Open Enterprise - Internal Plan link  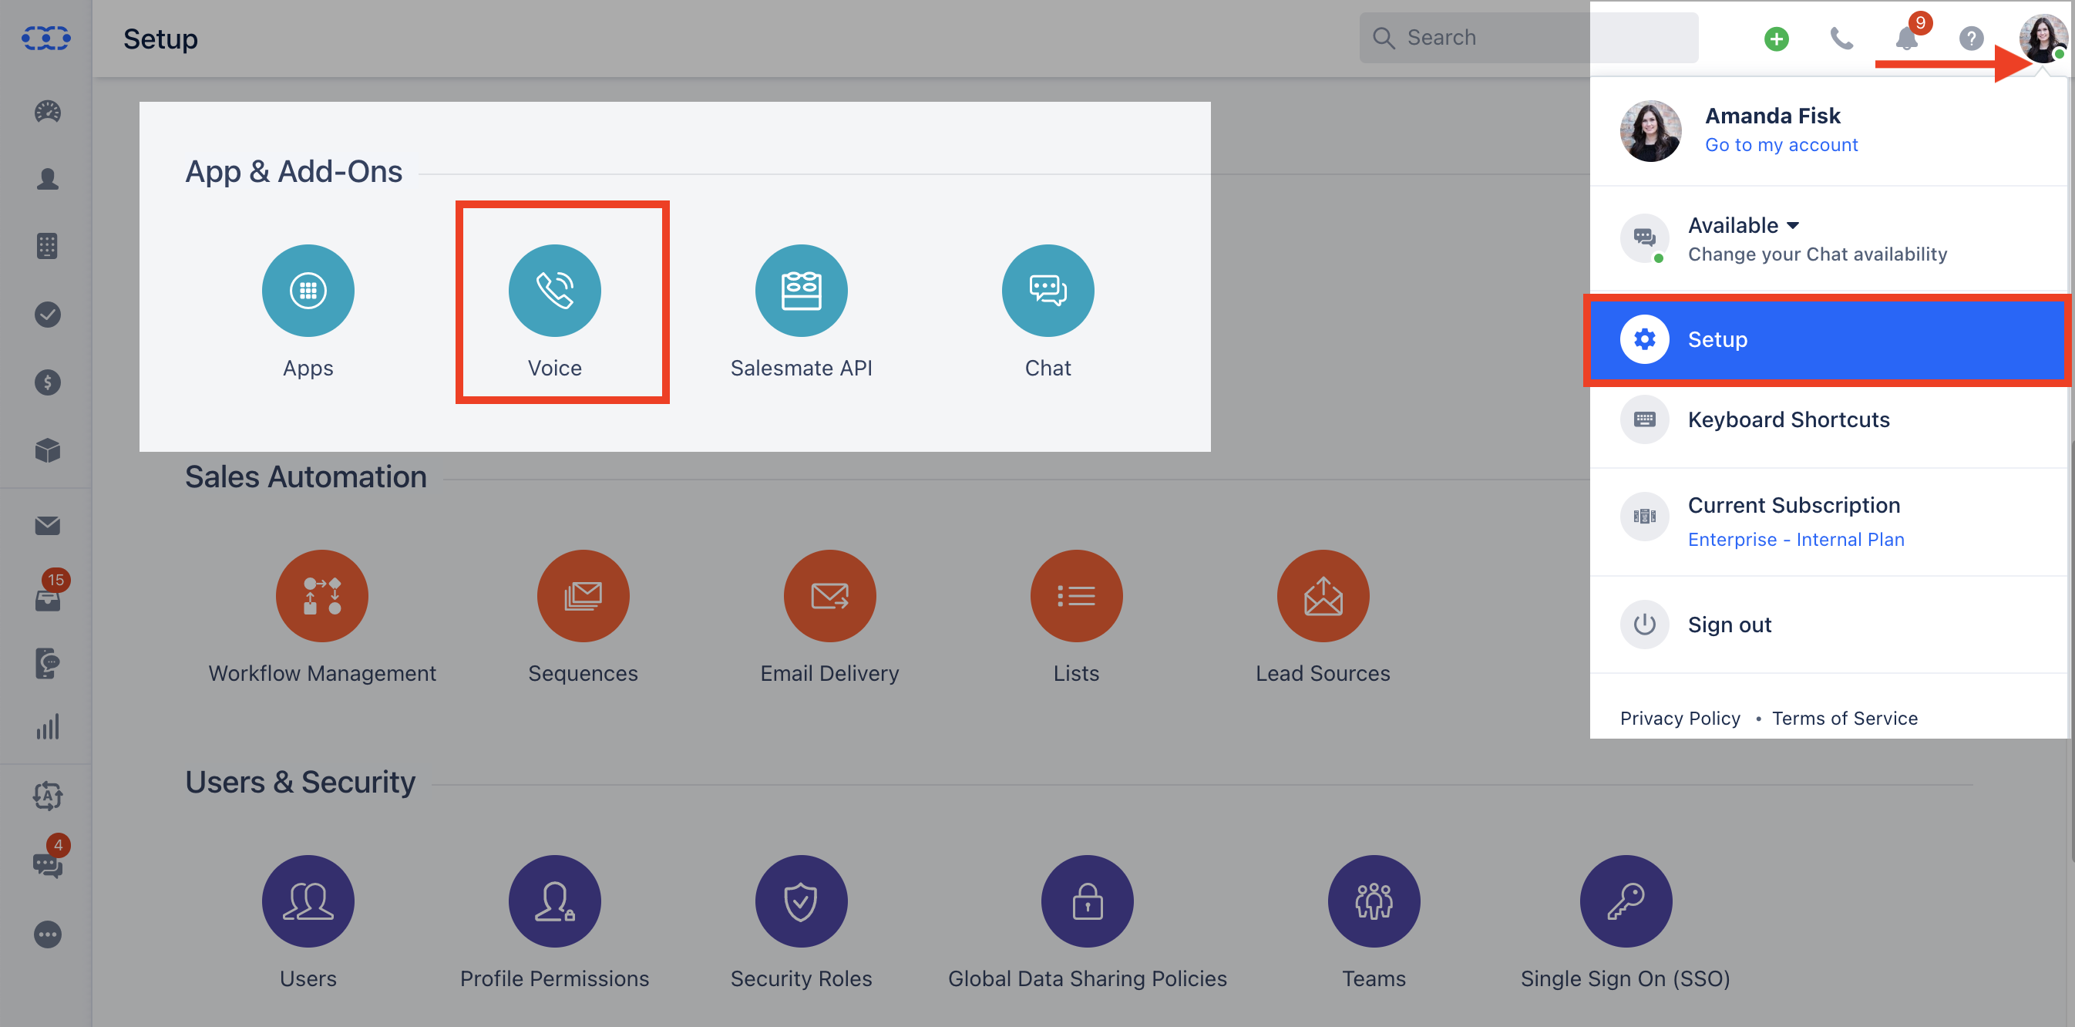(1795, 540)
